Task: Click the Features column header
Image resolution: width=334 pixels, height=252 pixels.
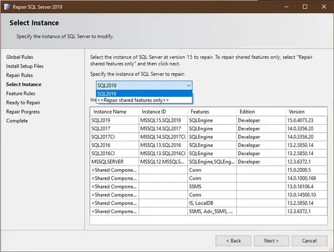Action: pos(212,112)
